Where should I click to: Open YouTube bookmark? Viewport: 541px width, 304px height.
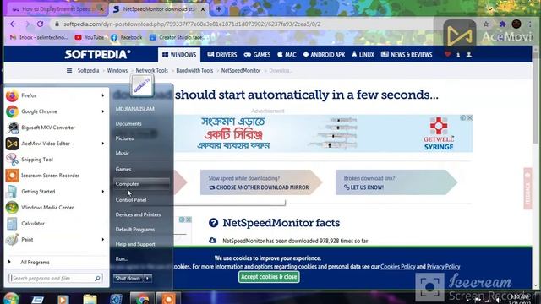tap(90, 37)
